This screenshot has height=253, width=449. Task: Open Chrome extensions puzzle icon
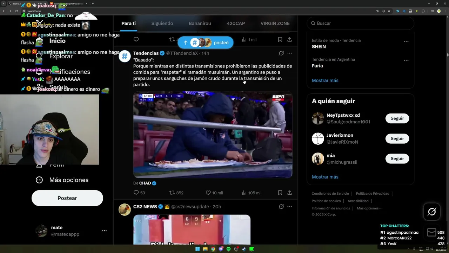(x=423, y=11)
